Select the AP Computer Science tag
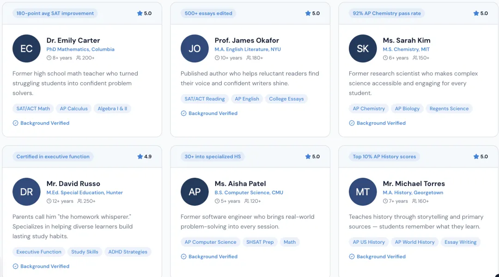499x277 pixels. (210, 242)
